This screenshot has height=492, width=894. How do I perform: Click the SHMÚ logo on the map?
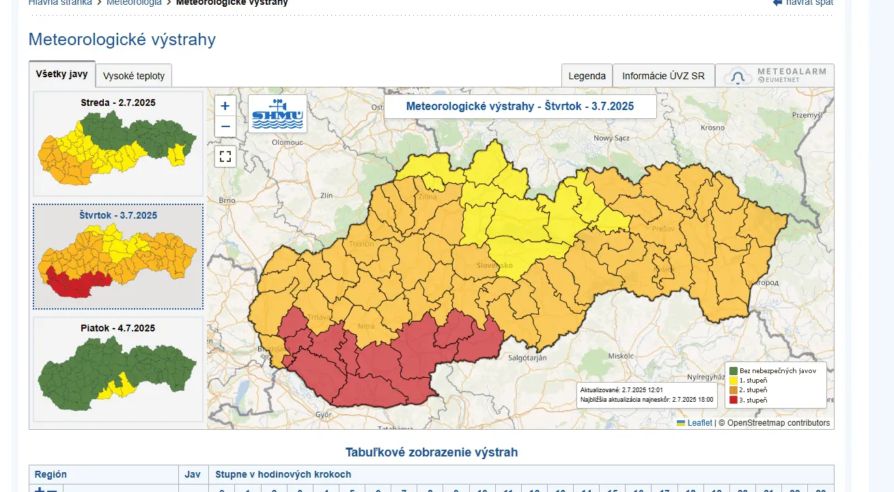point(277,113)
